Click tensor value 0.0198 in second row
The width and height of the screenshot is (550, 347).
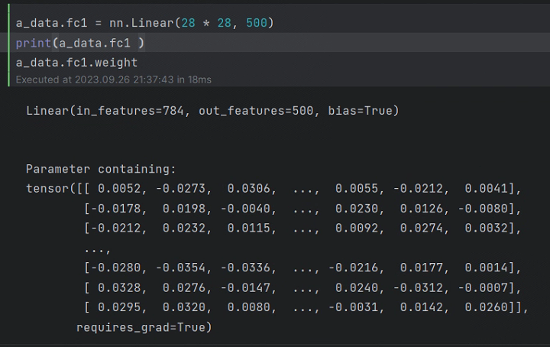183,209
